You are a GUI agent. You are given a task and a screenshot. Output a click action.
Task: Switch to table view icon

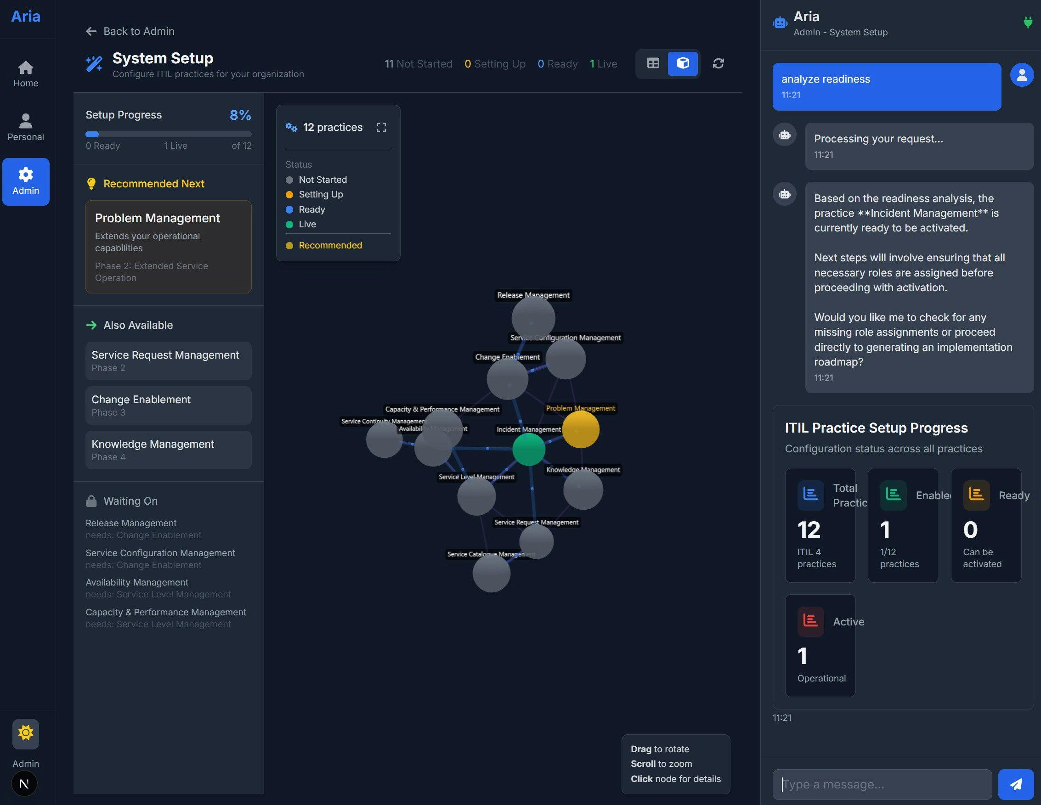tap(653, 63)
